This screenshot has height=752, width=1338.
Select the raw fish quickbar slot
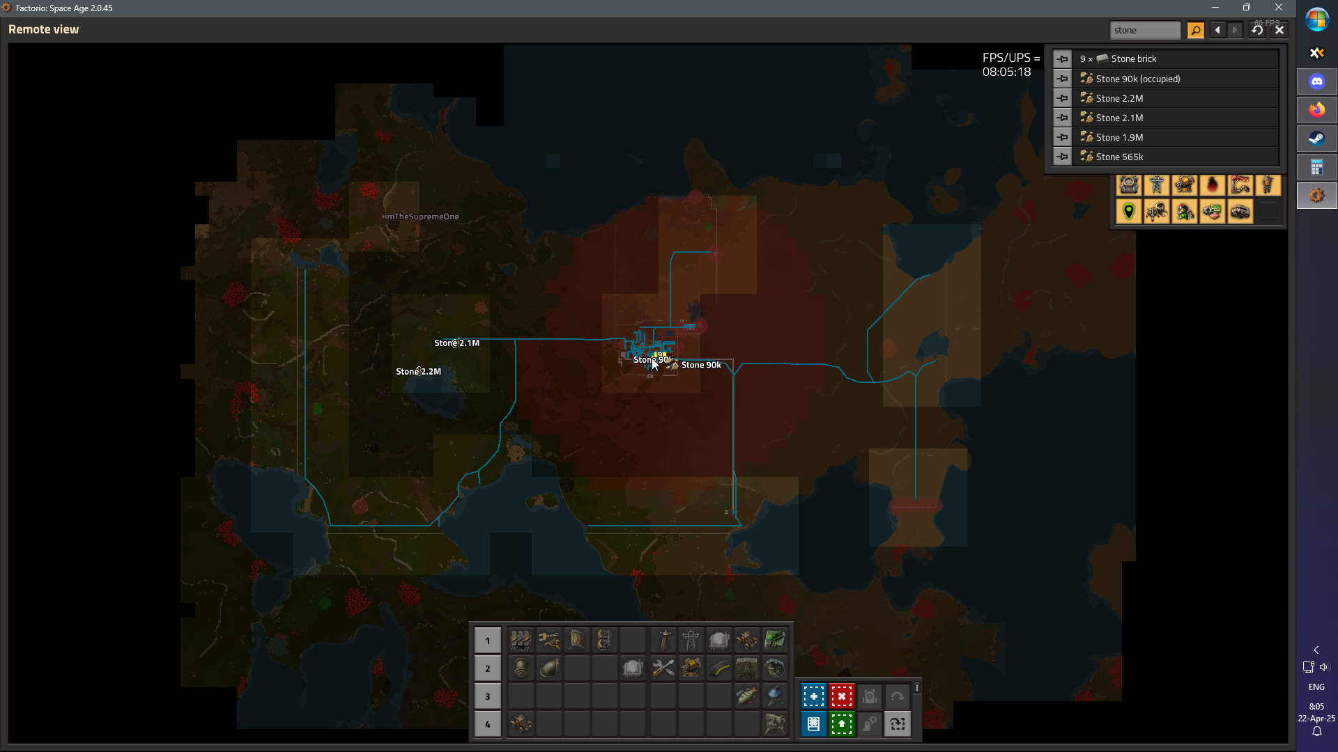point(747,696)
